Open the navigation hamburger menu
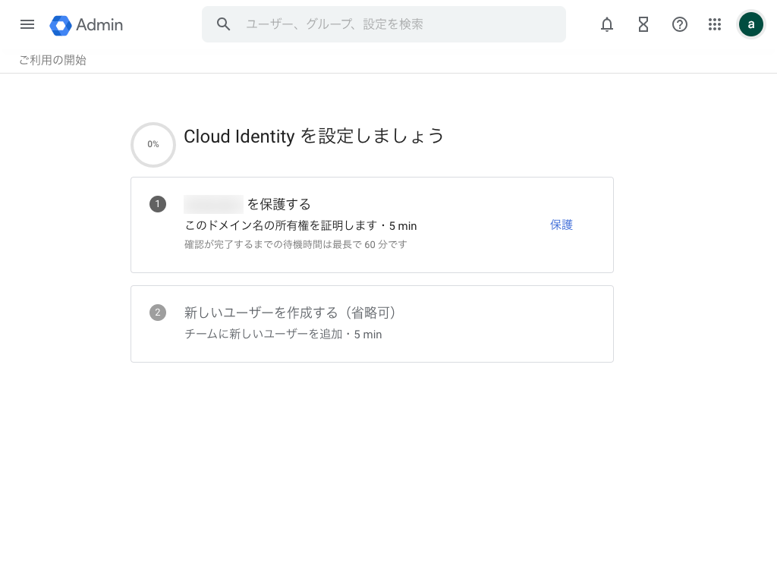The height and width of the screenshot is (572, 777). (27, 24)
